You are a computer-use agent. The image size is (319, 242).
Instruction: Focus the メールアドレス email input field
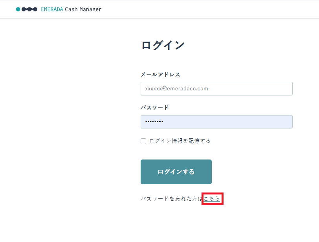(x=216, y=89)
